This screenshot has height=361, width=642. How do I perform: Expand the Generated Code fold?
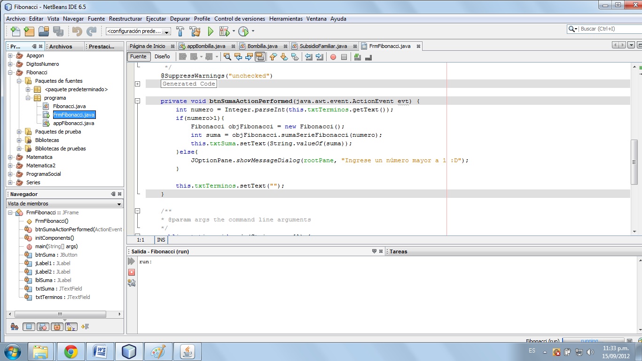click(137, 84)
